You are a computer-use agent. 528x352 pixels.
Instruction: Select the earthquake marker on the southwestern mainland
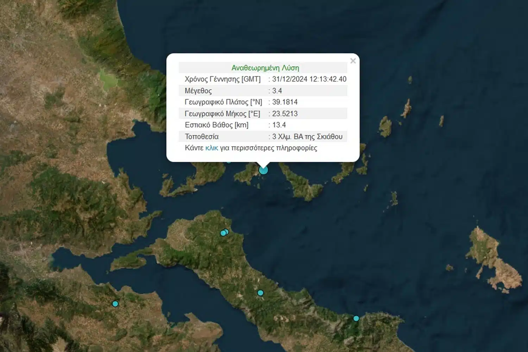[x=115, y=304]
